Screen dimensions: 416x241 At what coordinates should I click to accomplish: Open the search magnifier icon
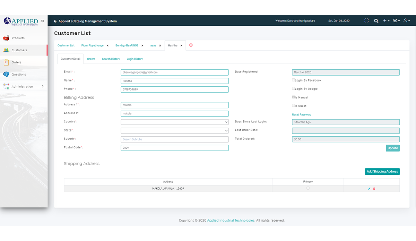[376, 21]
